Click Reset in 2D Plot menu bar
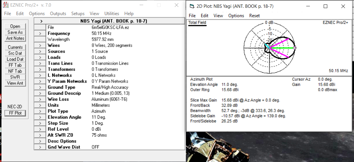The image size is (354, 162). click(254, 16)
